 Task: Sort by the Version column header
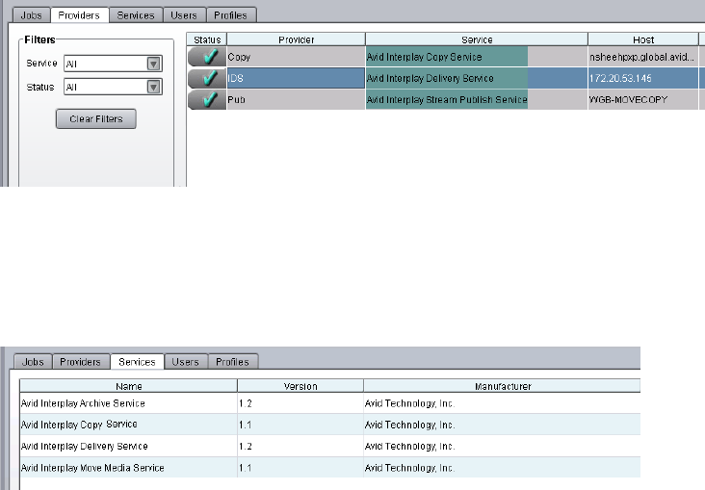300,386
